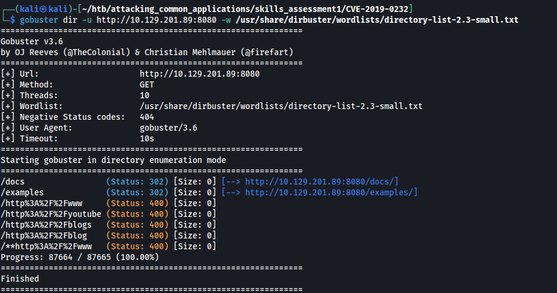Viewport: 557px width, 293px height.
Task: Click the Wordlist path value in the config
Action: [x=281, y=106]
